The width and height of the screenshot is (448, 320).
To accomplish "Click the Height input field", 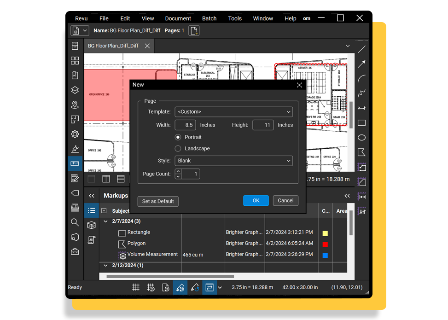I will (263, 125).
